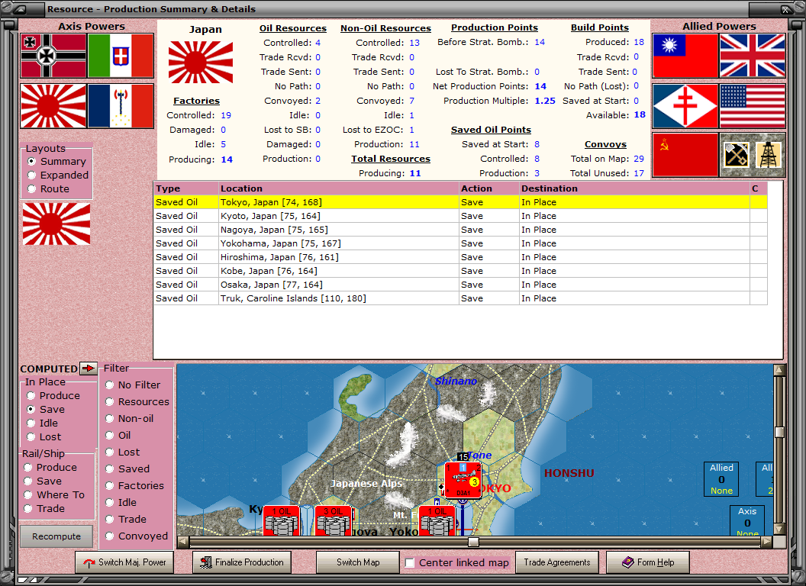Select In Place Lost option
This screenshot has width=806, height=586.
point(44,437)
